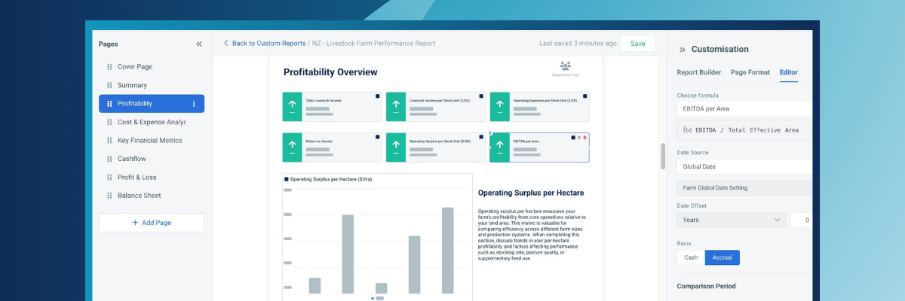Switch to the Editor tab
This screenshot has height=301, width=905.
click(789, 72)
